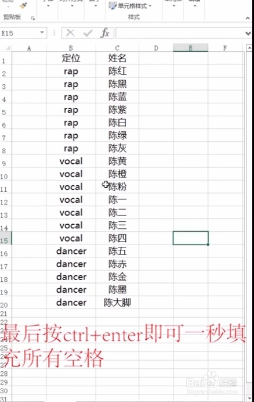Select the cell containing 陈紫
254x402 pixels.
[x=117, y=109]
